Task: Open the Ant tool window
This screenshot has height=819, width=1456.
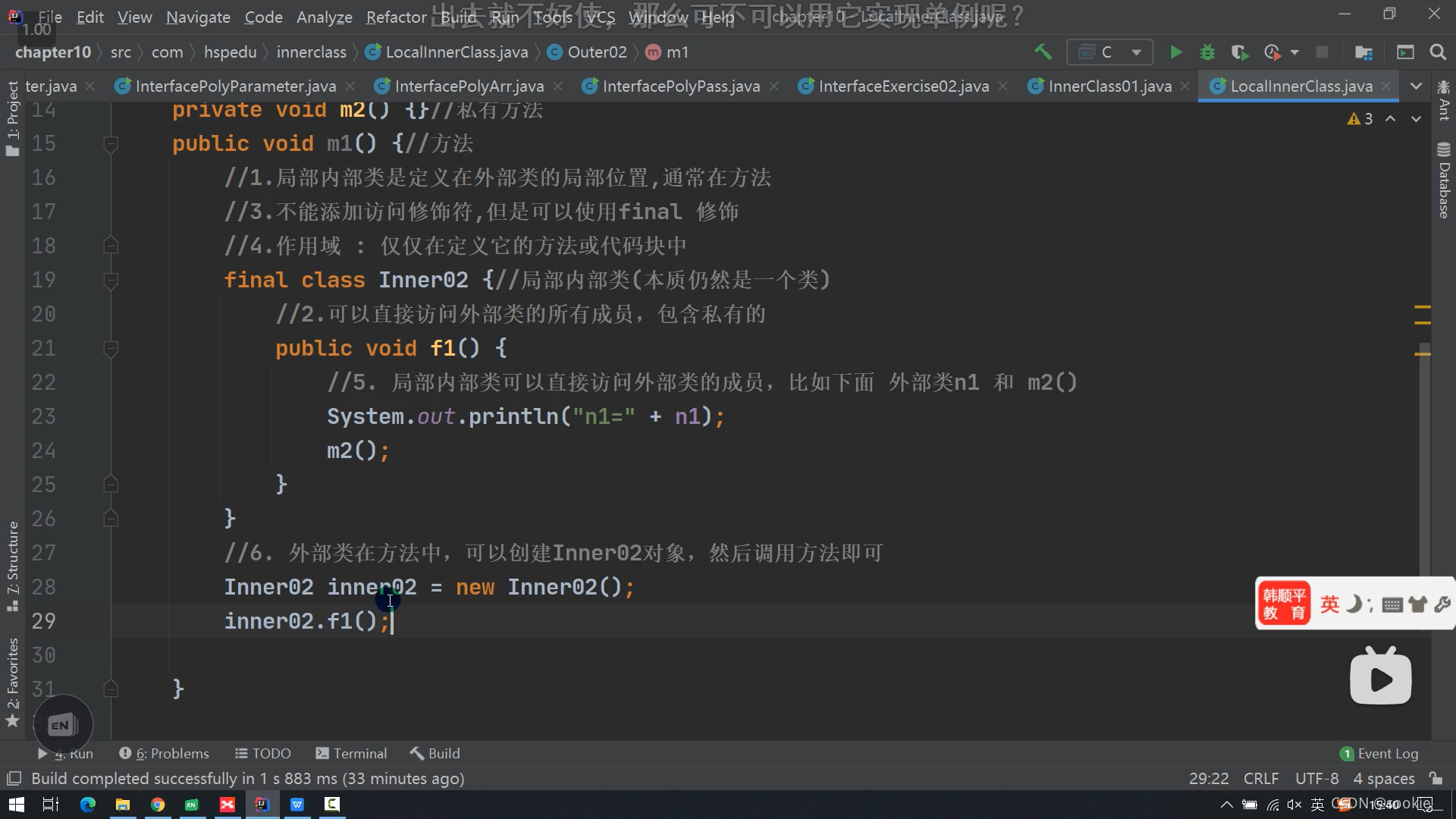Action: coord(1444,100)
